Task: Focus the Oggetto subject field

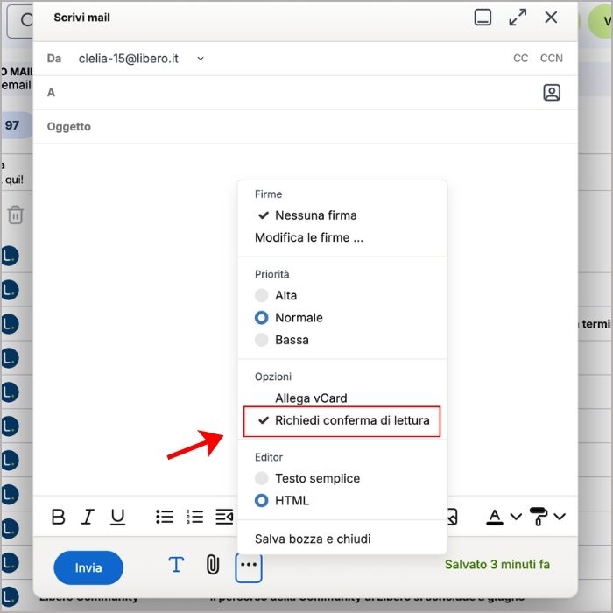Action: pyautogui.click(x=306, y=127)
